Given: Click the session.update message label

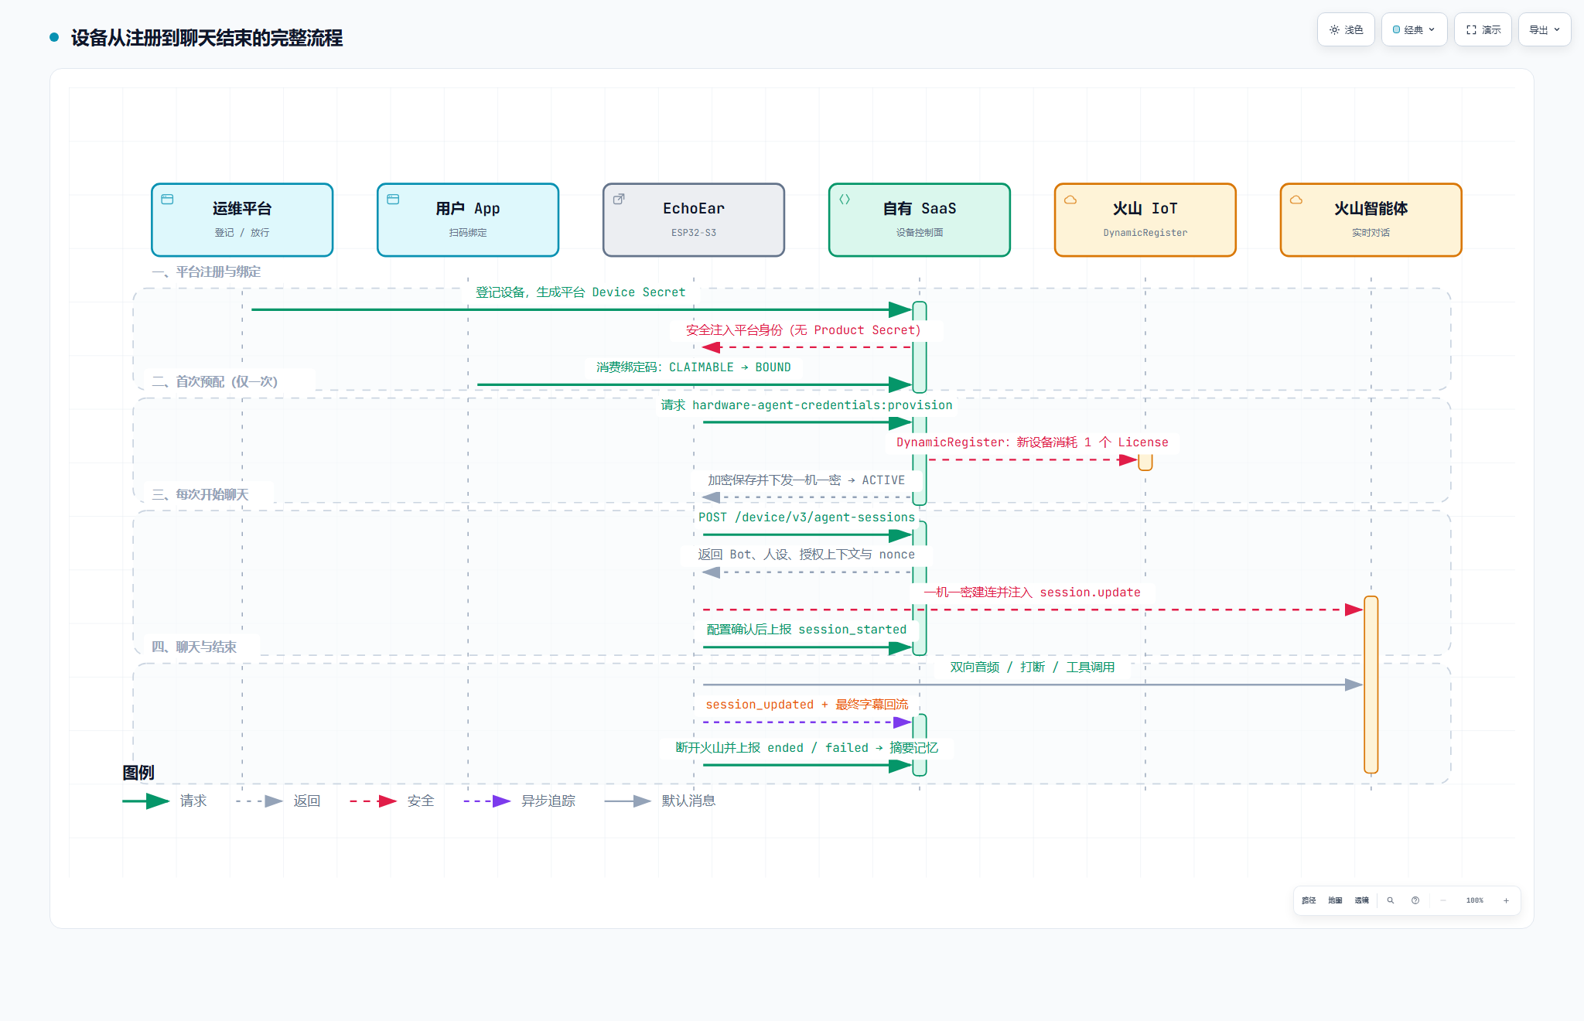Looking at the screenshot, I should click(x=1033, y=592).
